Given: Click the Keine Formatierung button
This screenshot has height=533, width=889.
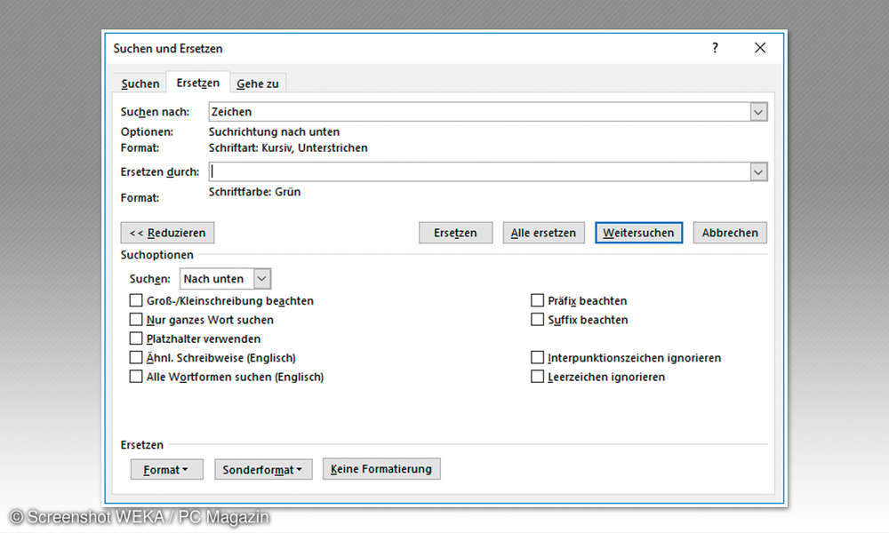Looking at the screenshot, I should (x=380, y=469).
